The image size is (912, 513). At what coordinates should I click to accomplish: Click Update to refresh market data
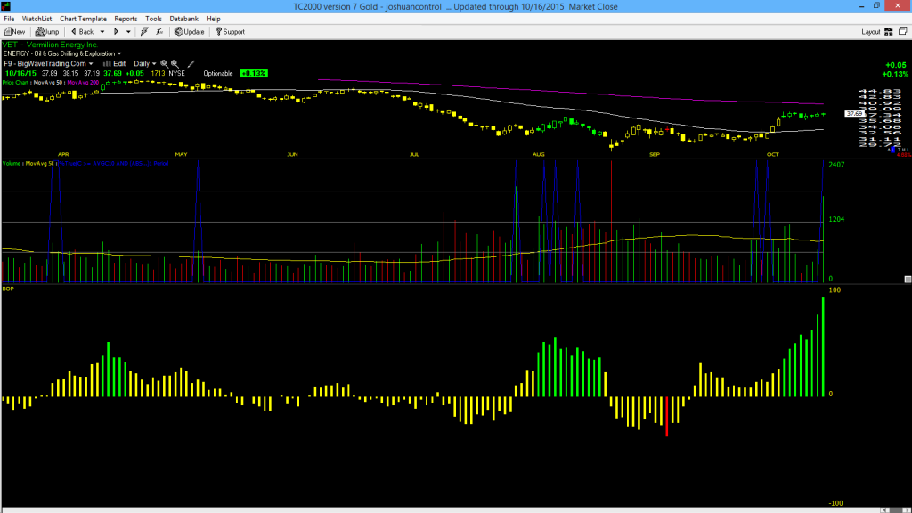pyautogui.click(x=190, y=31)
